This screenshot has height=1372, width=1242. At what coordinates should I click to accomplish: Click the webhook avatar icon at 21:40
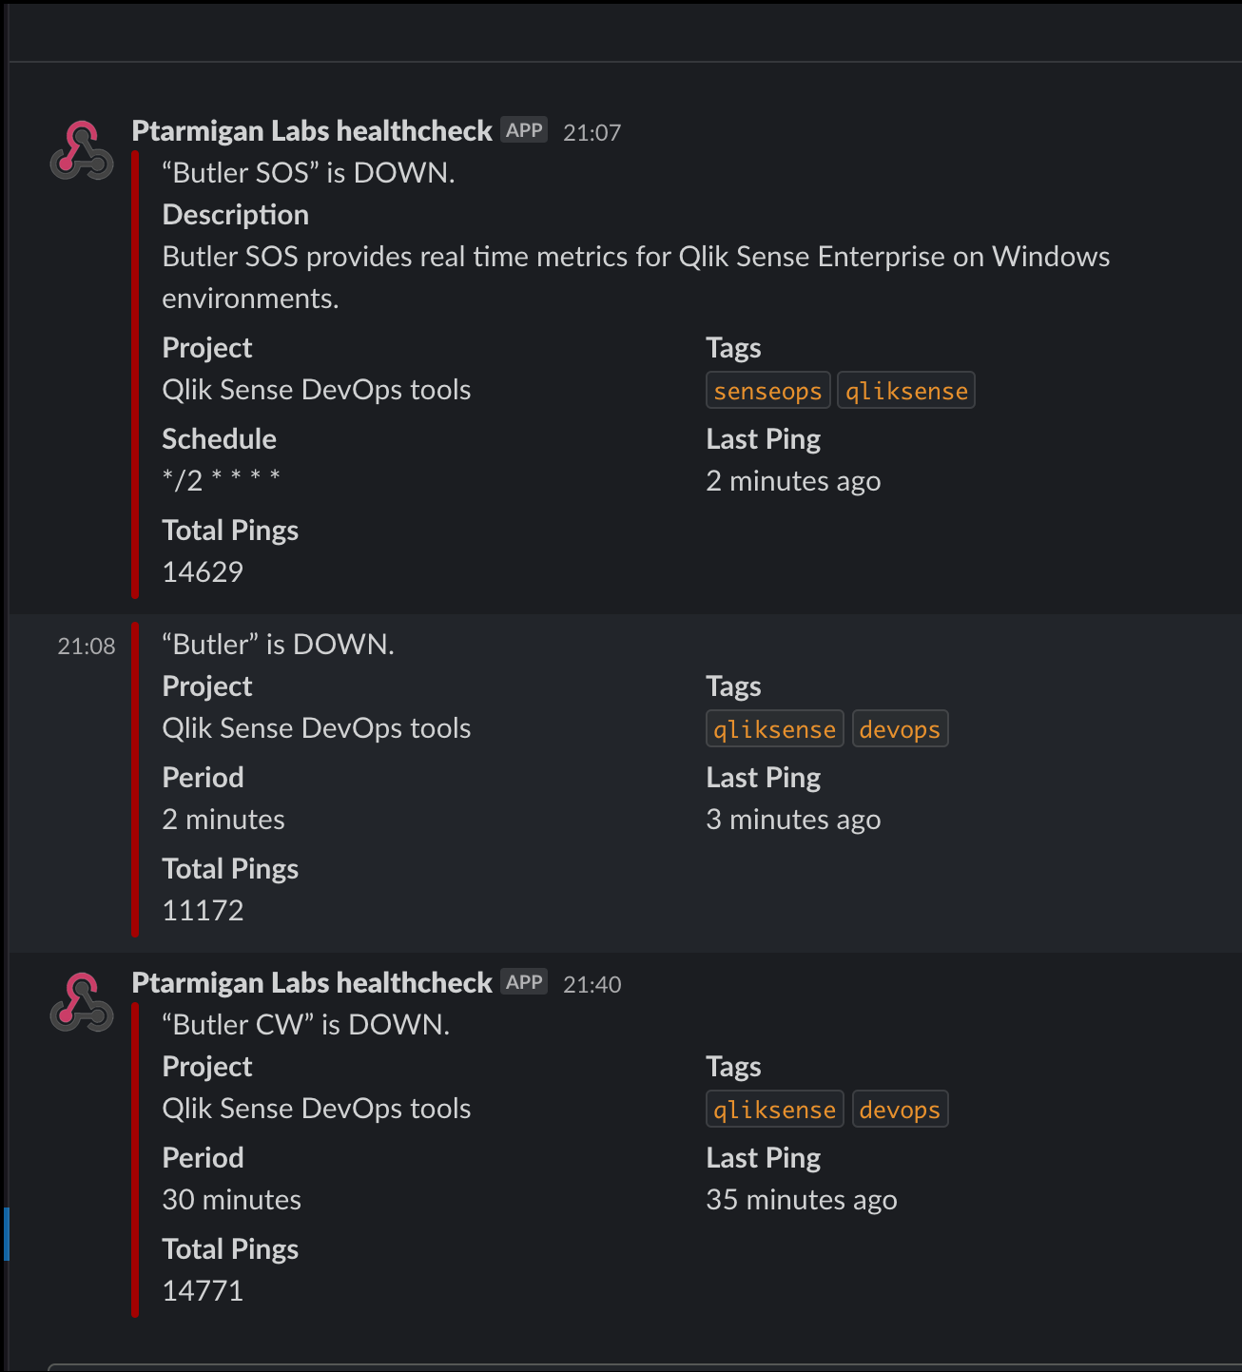pyautogui.click(x=82, y=1002)
